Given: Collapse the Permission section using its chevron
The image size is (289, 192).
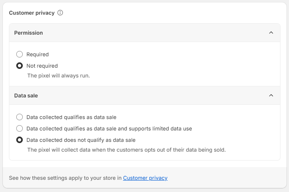Looking at the screenshot, I should point(271,33).
